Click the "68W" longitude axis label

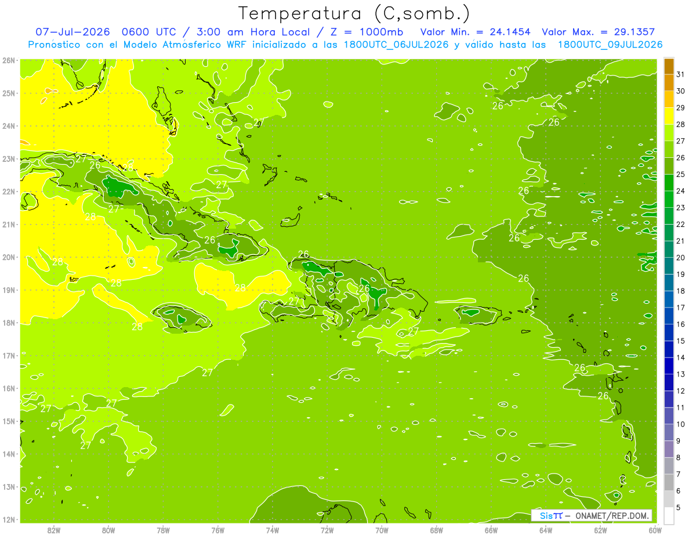point(437,529)
